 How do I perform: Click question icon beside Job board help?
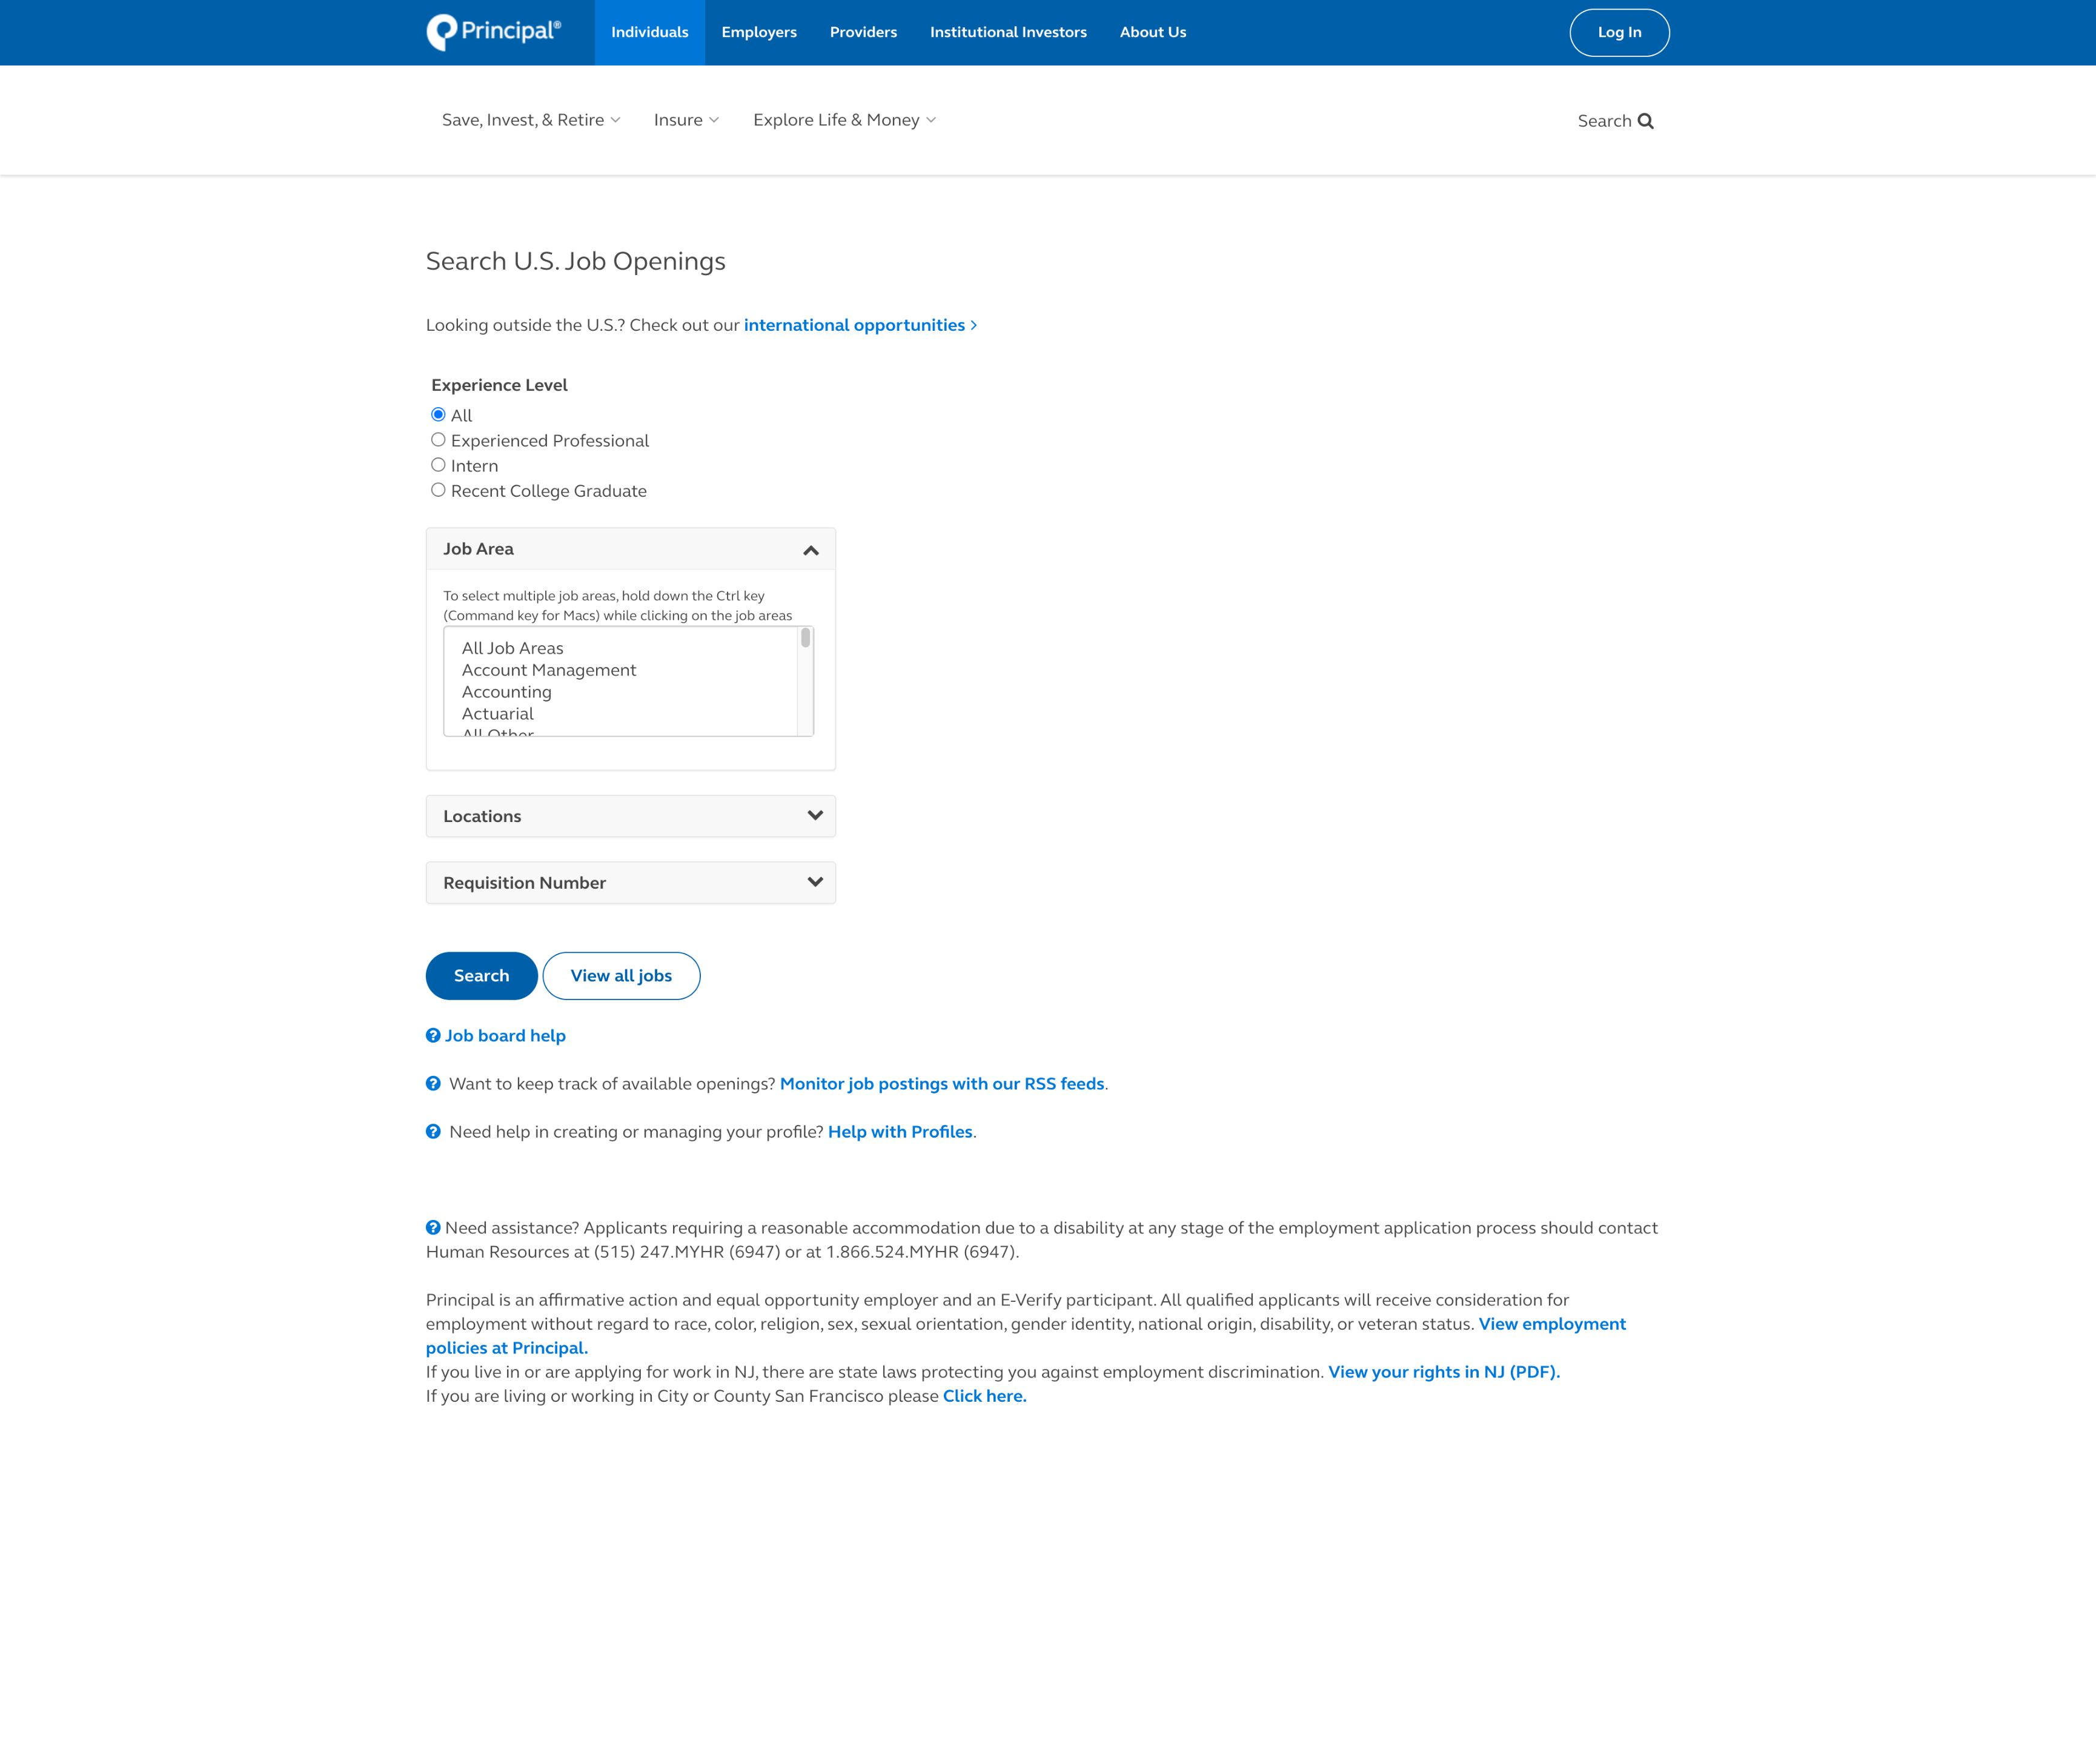click(x=433, y=1035)
